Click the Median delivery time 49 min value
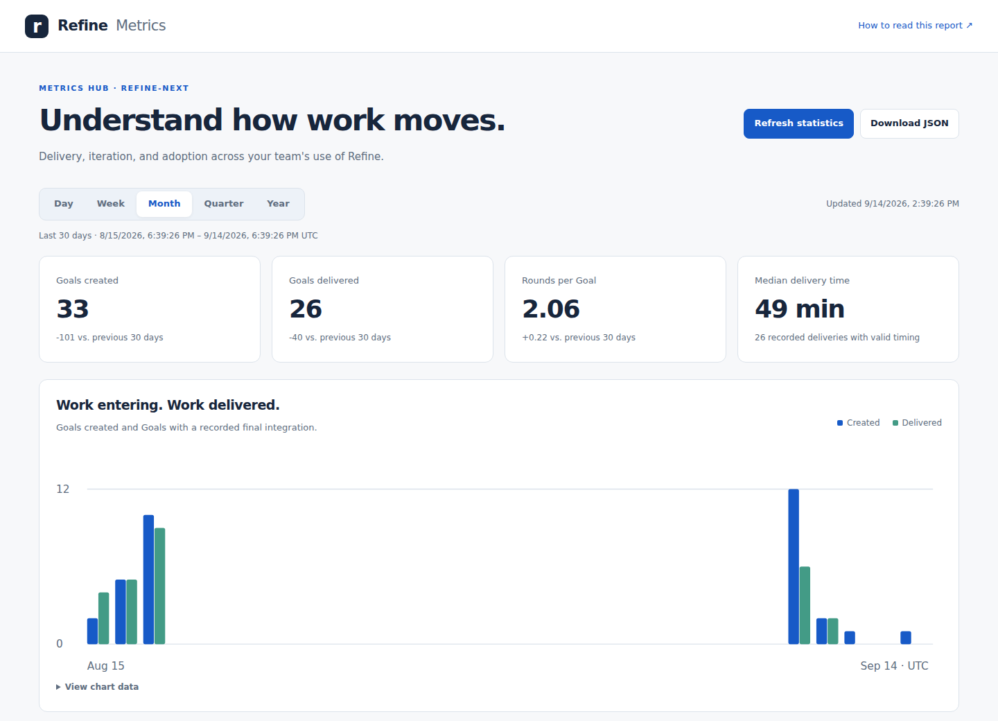 pyautogui.click(x=800, y=309)
